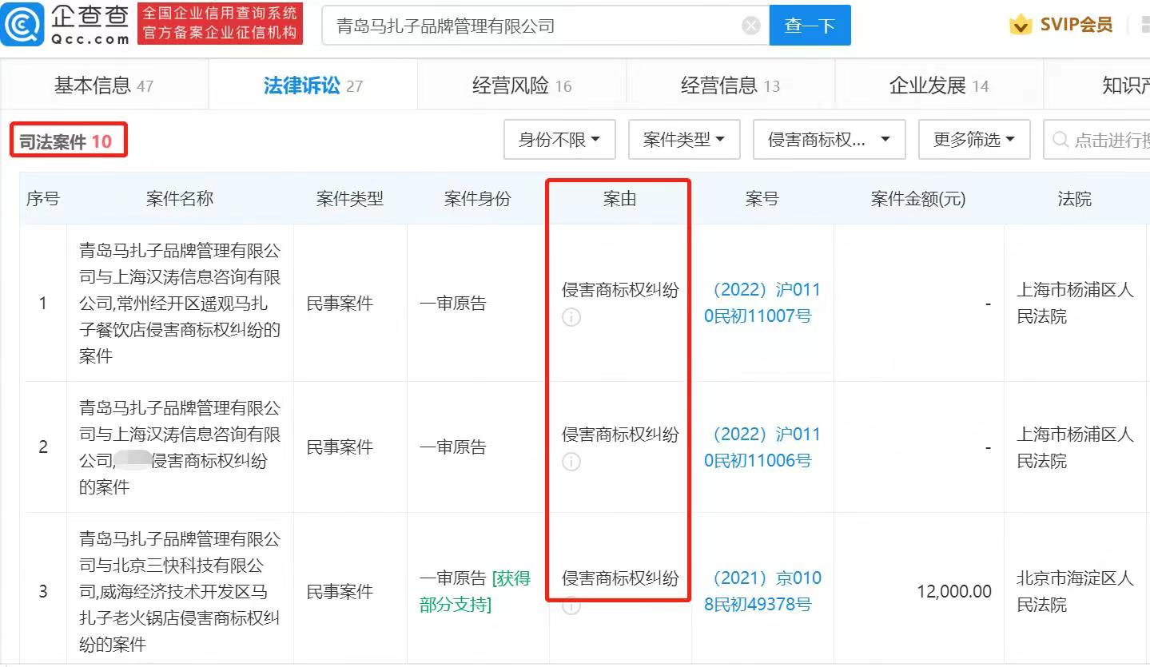
Task: Open the 身份不限 dropdown filter
Action: click(559, 140)
